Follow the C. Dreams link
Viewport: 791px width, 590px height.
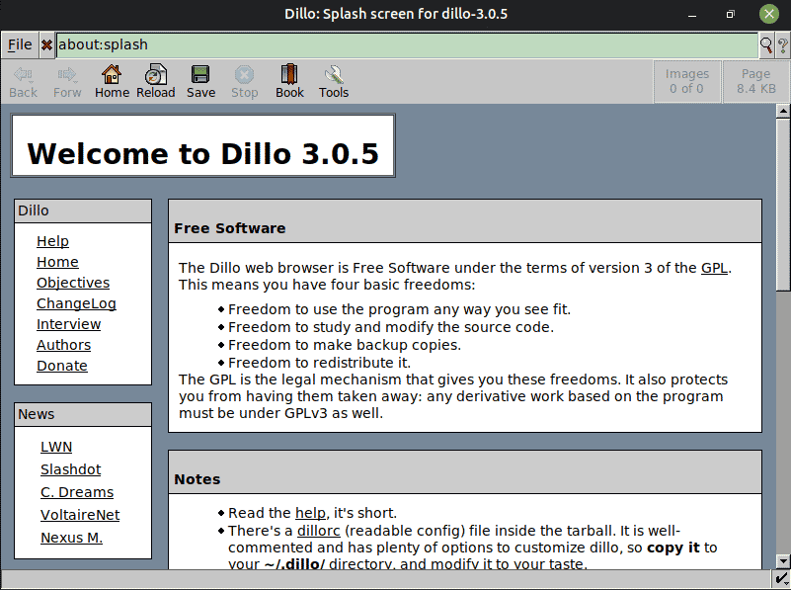(77, 492)
